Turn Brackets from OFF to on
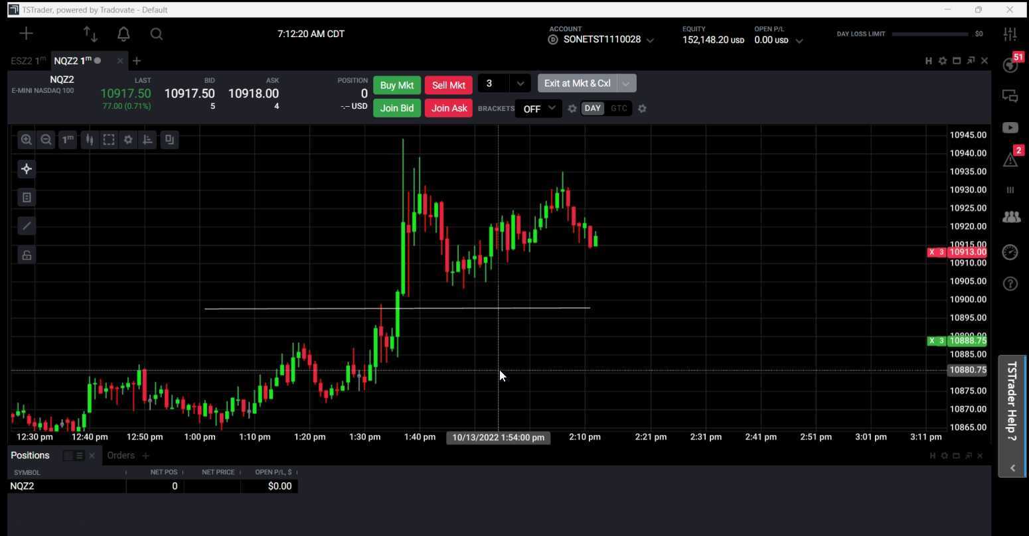The width and height of the screenshot is (1029, 536). point(536,108)
